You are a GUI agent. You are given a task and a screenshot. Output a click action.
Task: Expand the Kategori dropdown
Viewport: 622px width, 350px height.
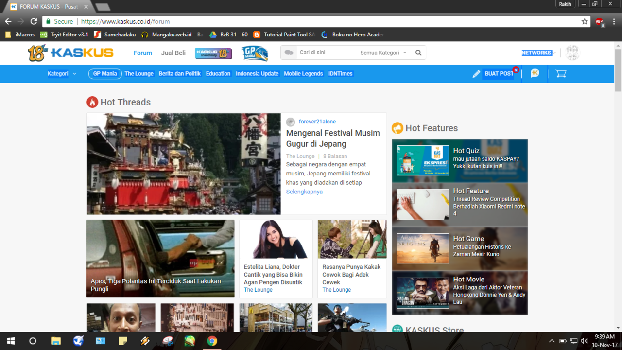tap(62, 74)
